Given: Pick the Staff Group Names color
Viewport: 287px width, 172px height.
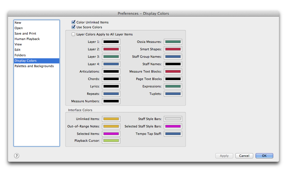Looking at the screenshot, I should [173, 57].
